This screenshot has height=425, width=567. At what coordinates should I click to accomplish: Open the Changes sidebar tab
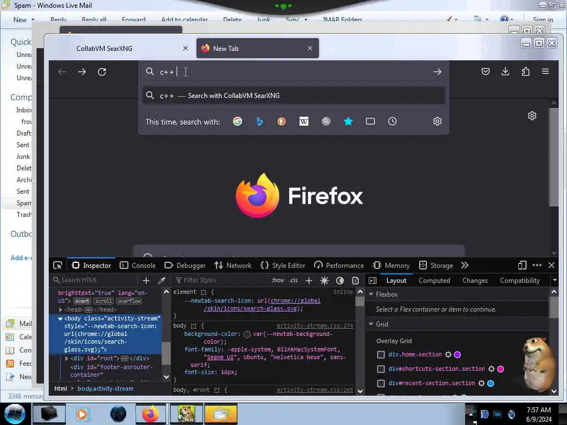pos(475,281)
